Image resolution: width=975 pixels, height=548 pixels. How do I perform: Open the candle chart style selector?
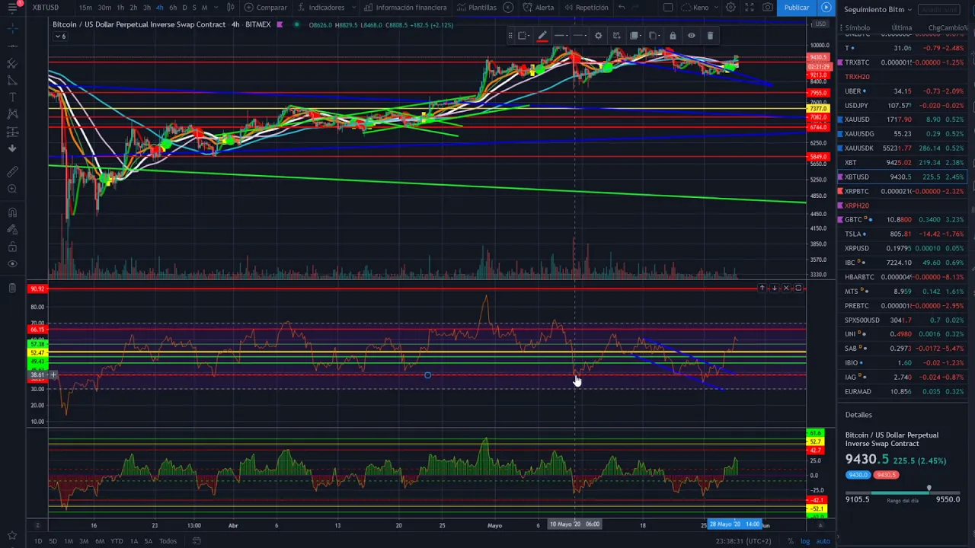(231, 8)
